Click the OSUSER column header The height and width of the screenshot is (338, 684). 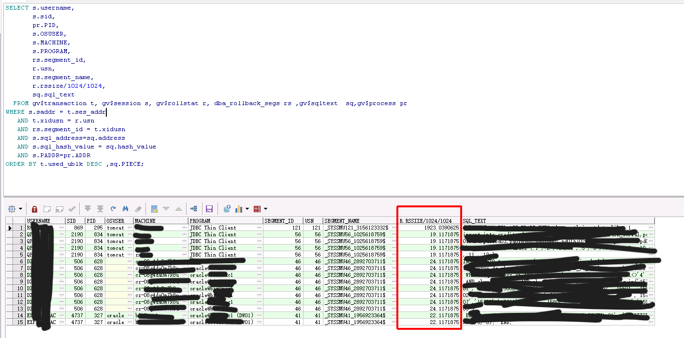coord(119,221)
